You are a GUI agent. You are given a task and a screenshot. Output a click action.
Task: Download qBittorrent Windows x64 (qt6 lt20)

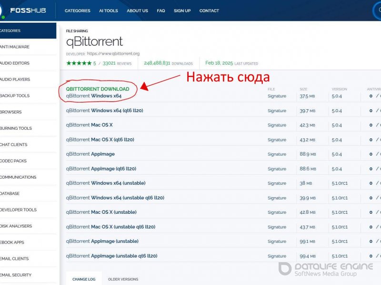pyautogui.click(x=104, y=111)
